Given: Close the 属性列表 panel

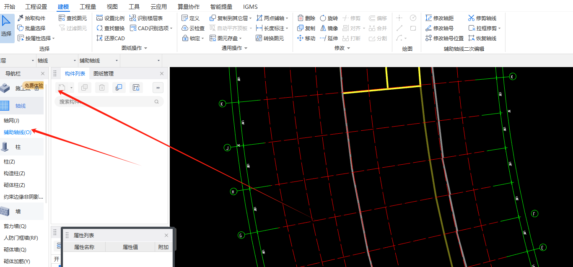Looking at the screenshot, I should [x=166, y=235].
